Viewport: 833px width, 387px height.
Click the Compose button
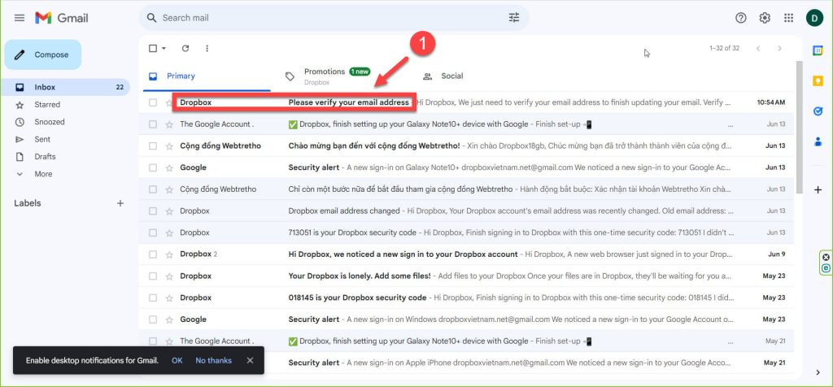pyautogui.click(x=43, y=54)
